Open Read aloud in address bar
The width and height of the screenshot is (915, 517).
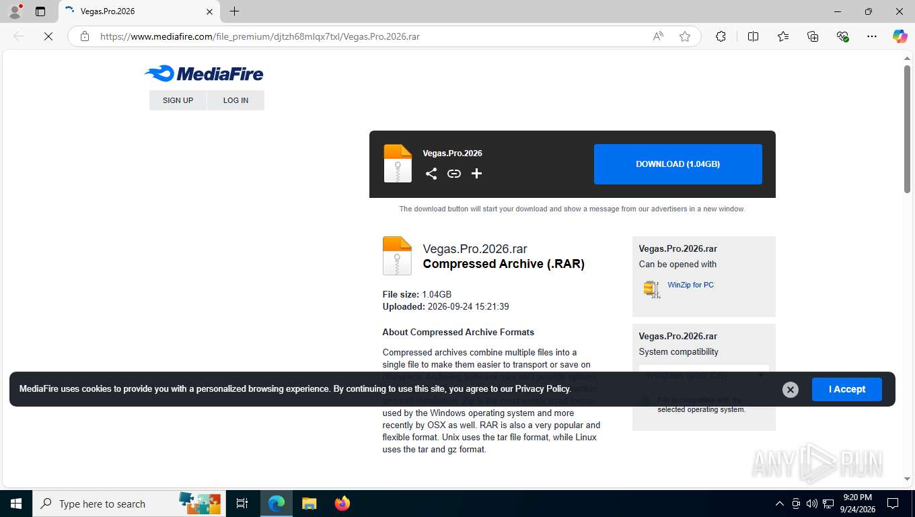tap(658, 36)
